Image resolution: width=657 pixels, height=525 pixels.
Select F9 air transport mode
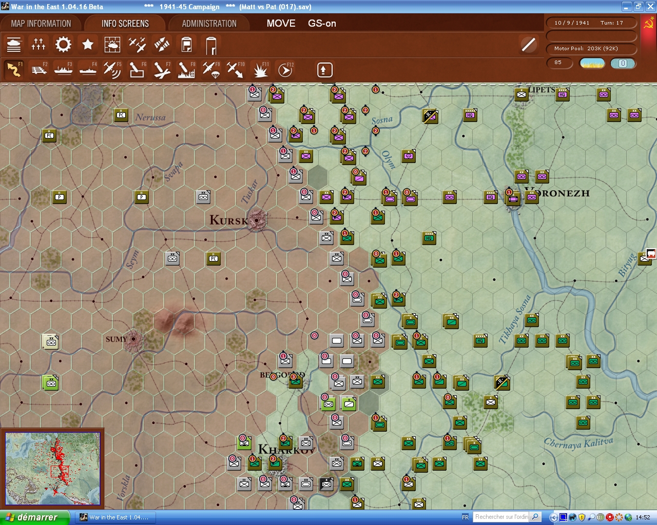coord(211,69)
